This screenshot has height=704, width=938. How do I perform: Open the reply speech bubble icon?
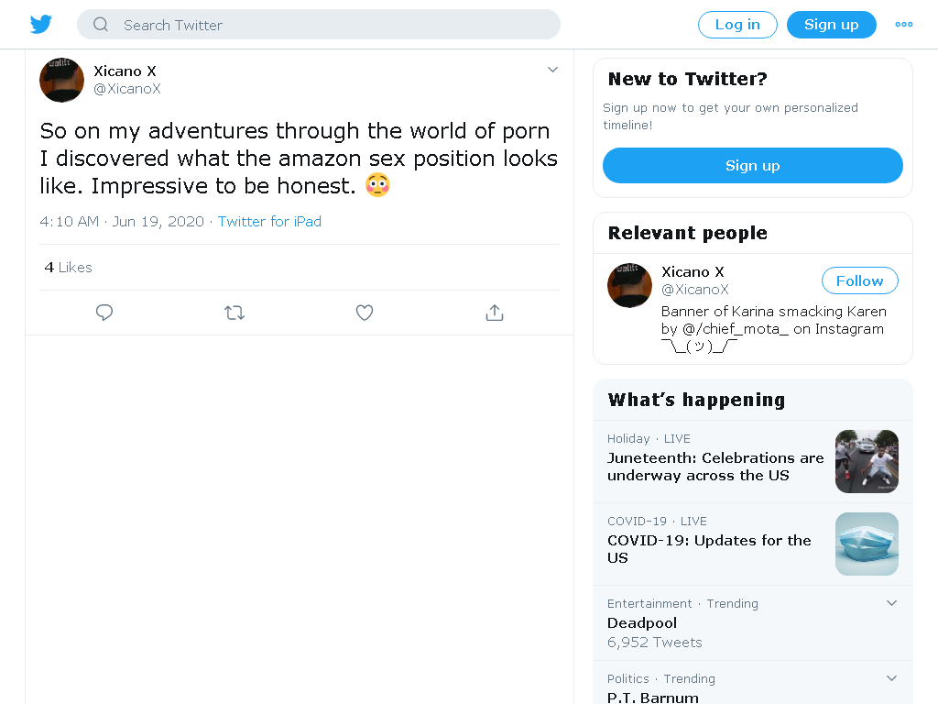(104, 313)
